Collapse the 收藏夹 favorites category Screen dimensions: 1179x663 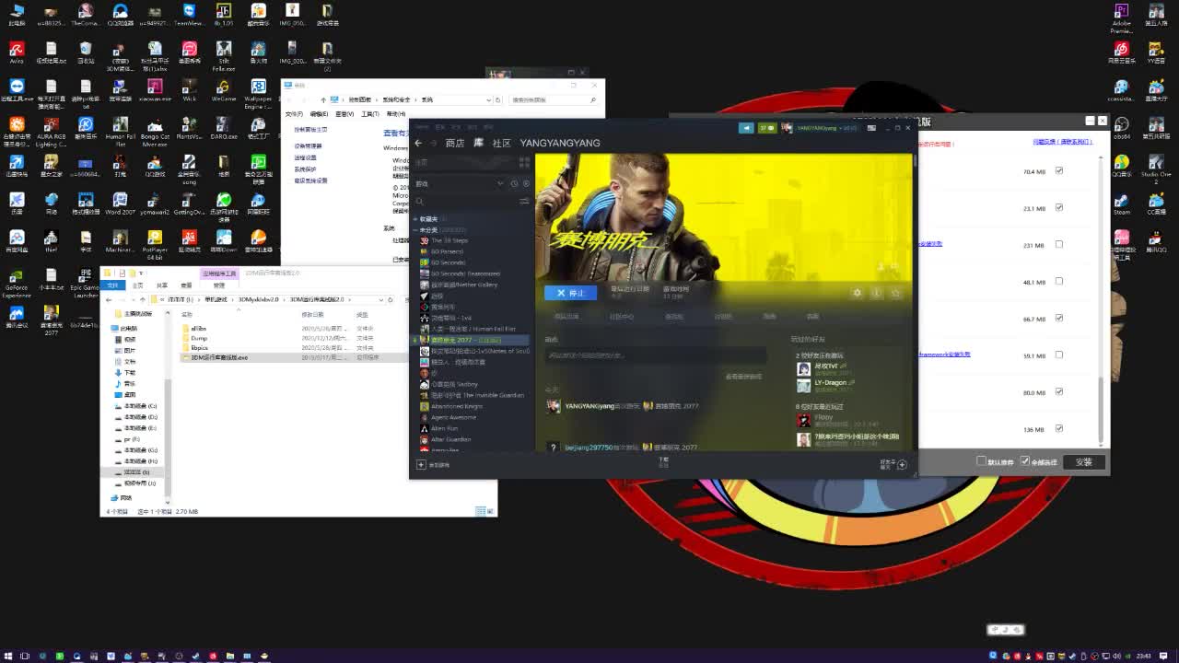[x=427, y=219]
